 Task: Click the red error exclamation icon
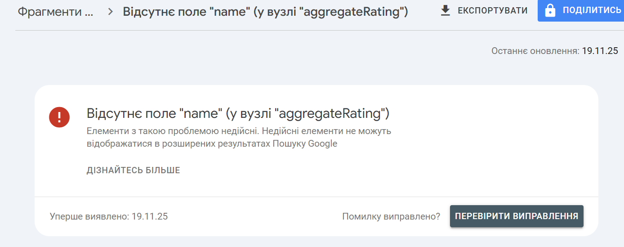coord(59,117)
